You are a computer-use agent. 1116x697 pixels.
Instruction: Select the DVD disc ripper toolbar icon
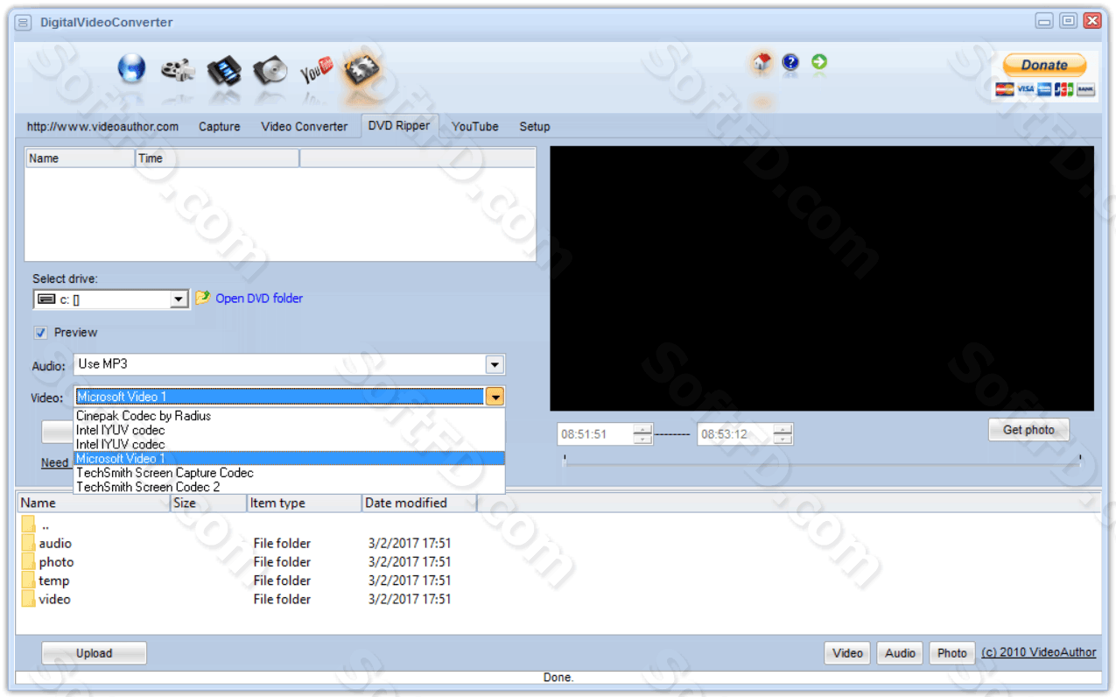(x=270, y=70)
